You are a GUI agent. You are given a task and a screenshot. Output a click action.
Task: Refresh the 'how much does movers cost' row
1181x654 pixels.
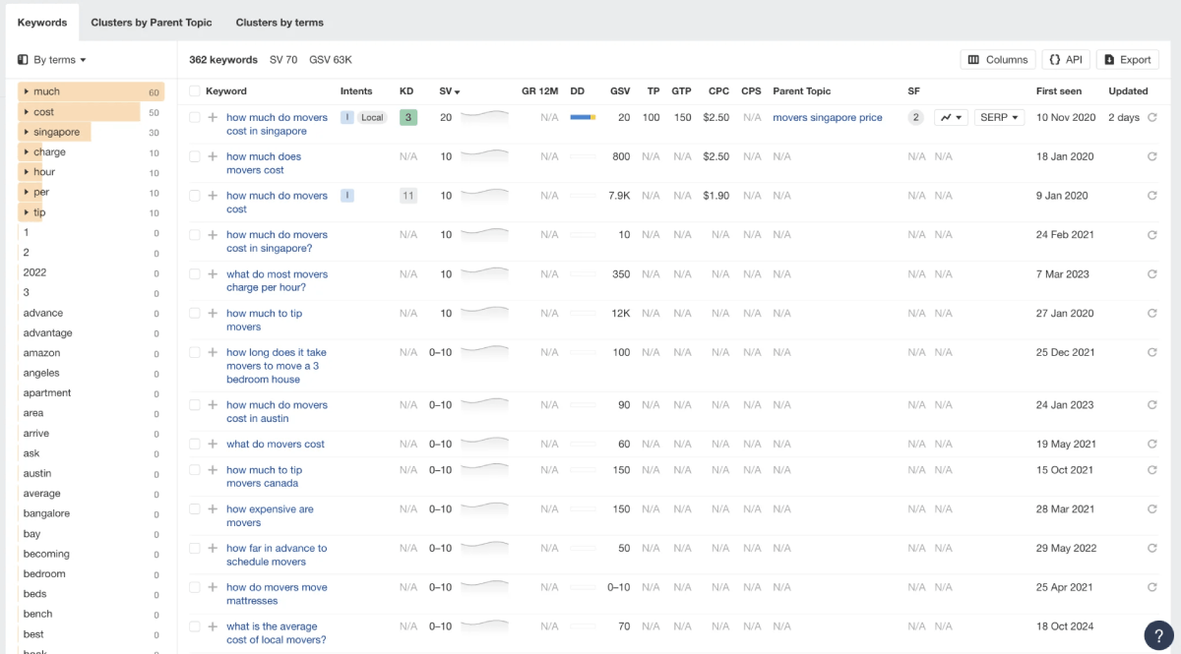pos(1151,156)
